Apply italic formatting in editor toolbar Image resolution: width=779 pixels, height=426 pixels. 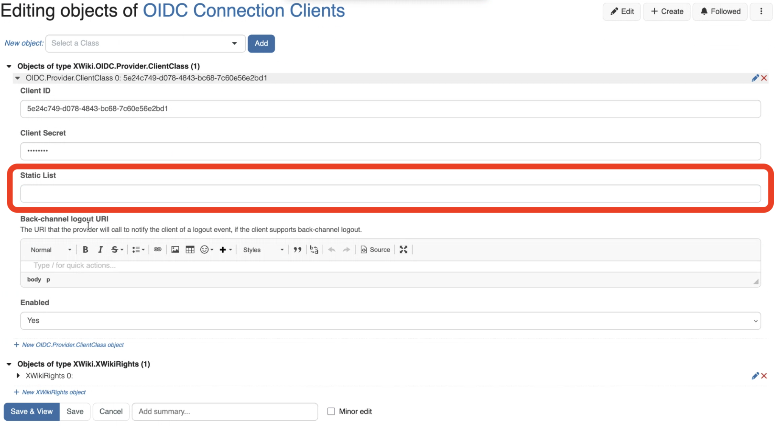100,250
